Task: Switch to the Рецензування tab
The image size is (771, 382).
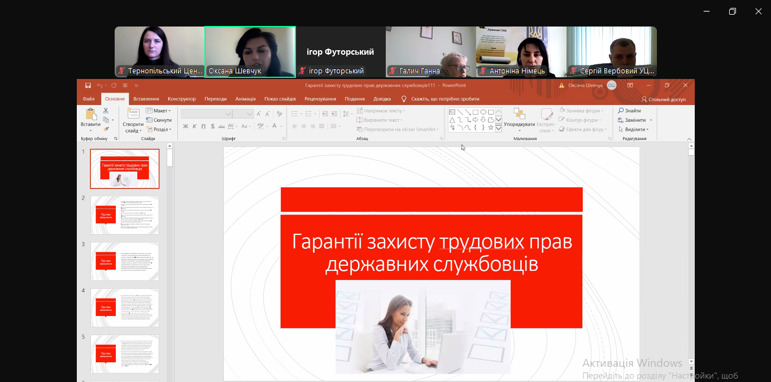Action: [320, 99]
